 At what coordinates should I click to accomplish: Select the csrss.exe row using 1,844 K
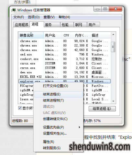pos(65,63)
